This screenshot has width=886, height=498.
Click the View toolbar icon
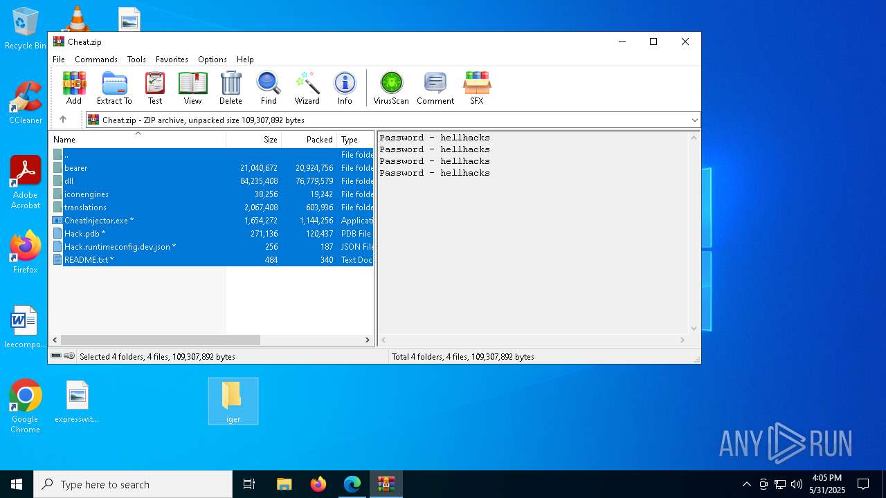(192, 88)
